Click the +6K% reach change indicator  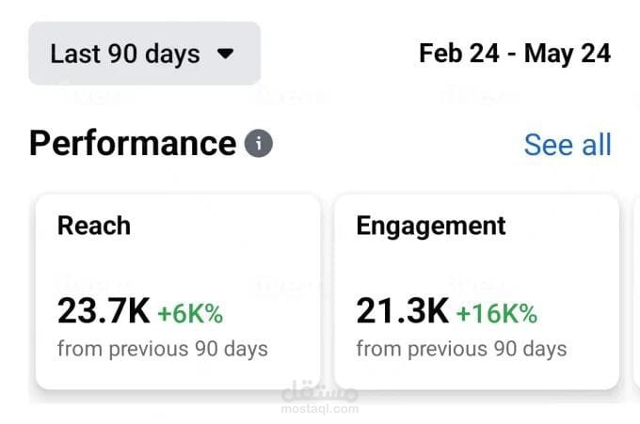[189, 312]
